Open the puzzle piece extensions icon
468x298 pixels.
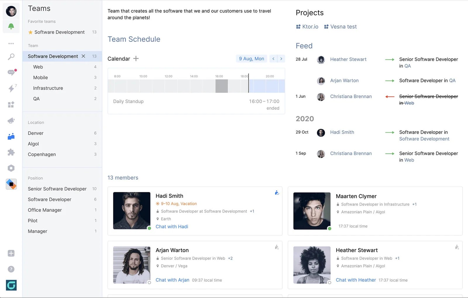11,152
